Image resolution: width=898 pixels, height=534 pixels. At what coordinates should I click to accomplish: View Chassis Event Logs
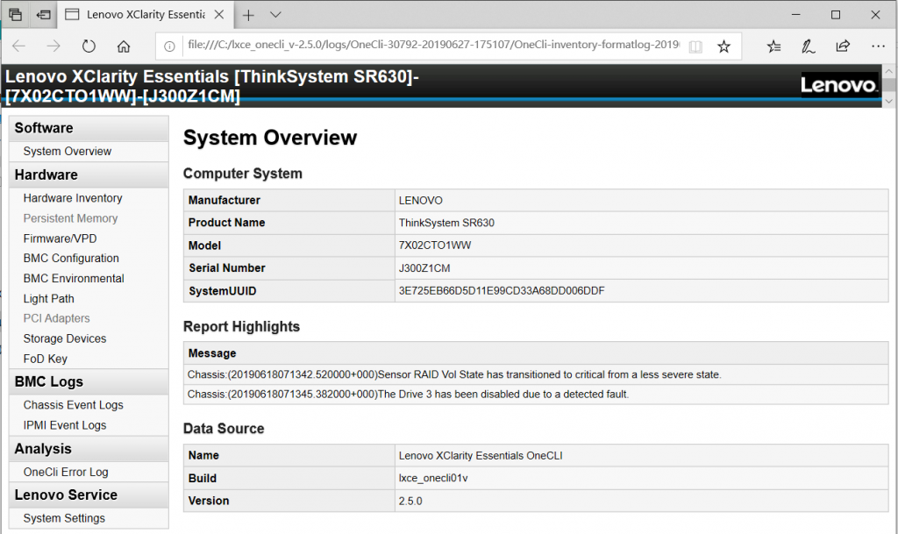74,404
